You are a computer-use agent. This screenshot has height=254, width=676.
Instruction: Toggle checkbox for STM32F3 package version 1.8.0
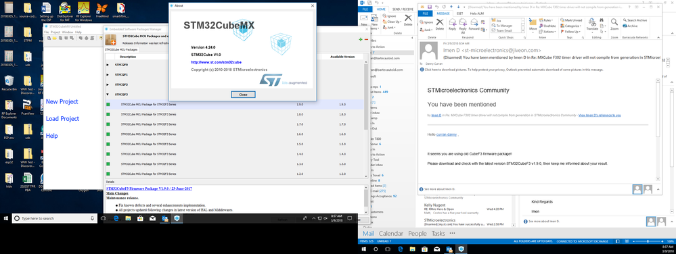(108, 114)
